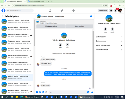Switch to the Marketplace browser tab
The width and height of the screenshot is (125, 99).
point(38,1)
